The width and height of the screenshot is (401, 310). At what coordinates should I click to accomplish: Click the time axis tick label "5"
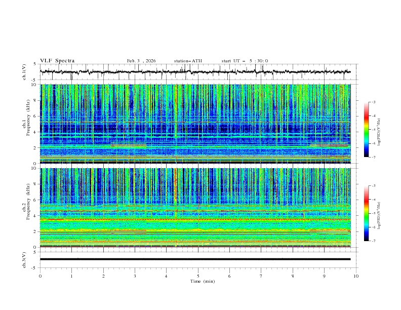click(x=198, y=276)
